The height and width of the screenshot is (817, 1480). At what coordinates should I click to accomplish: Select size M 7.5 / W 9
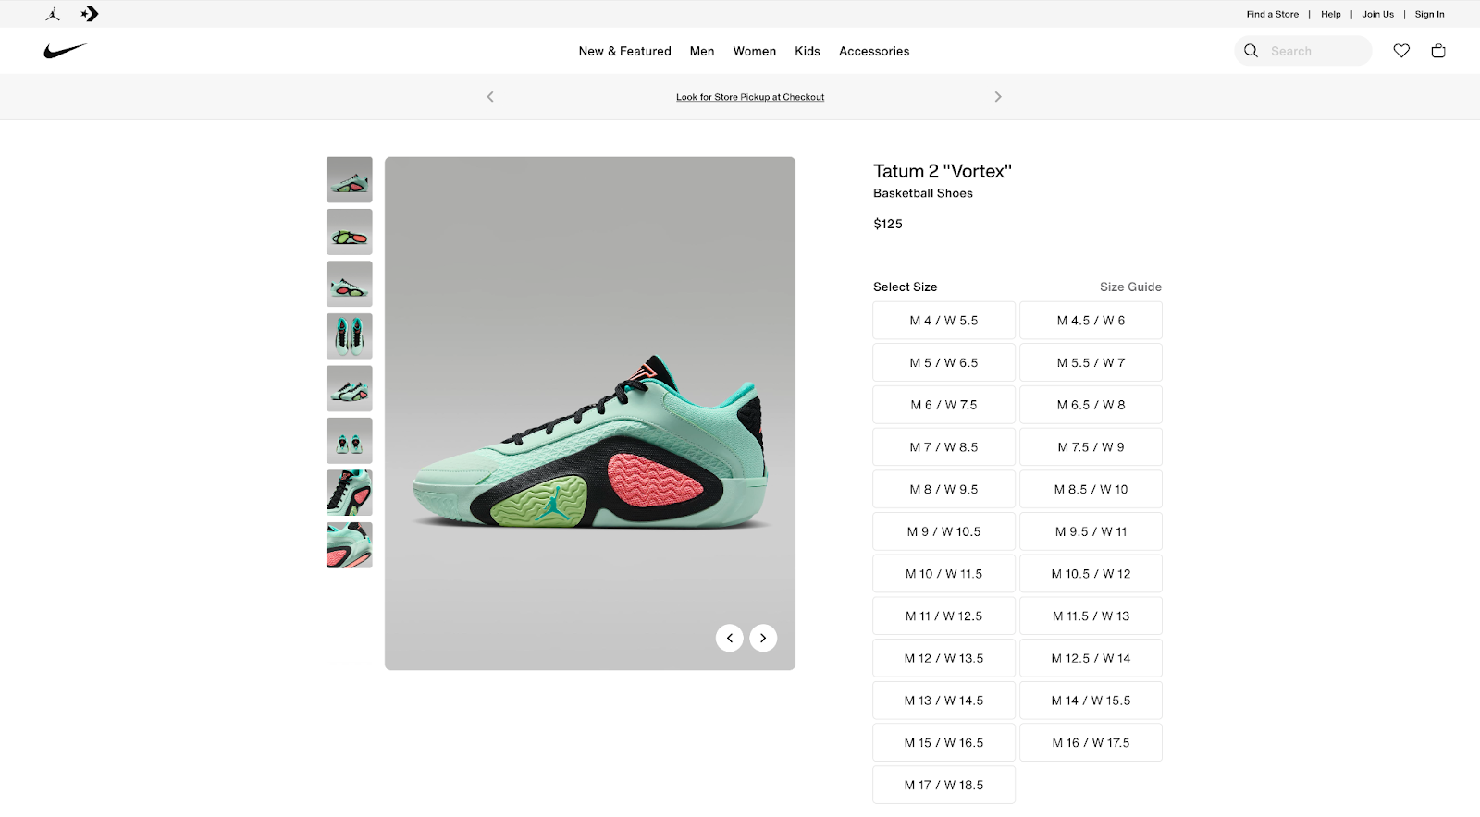pyautogui.click(x=1091, y=447)
